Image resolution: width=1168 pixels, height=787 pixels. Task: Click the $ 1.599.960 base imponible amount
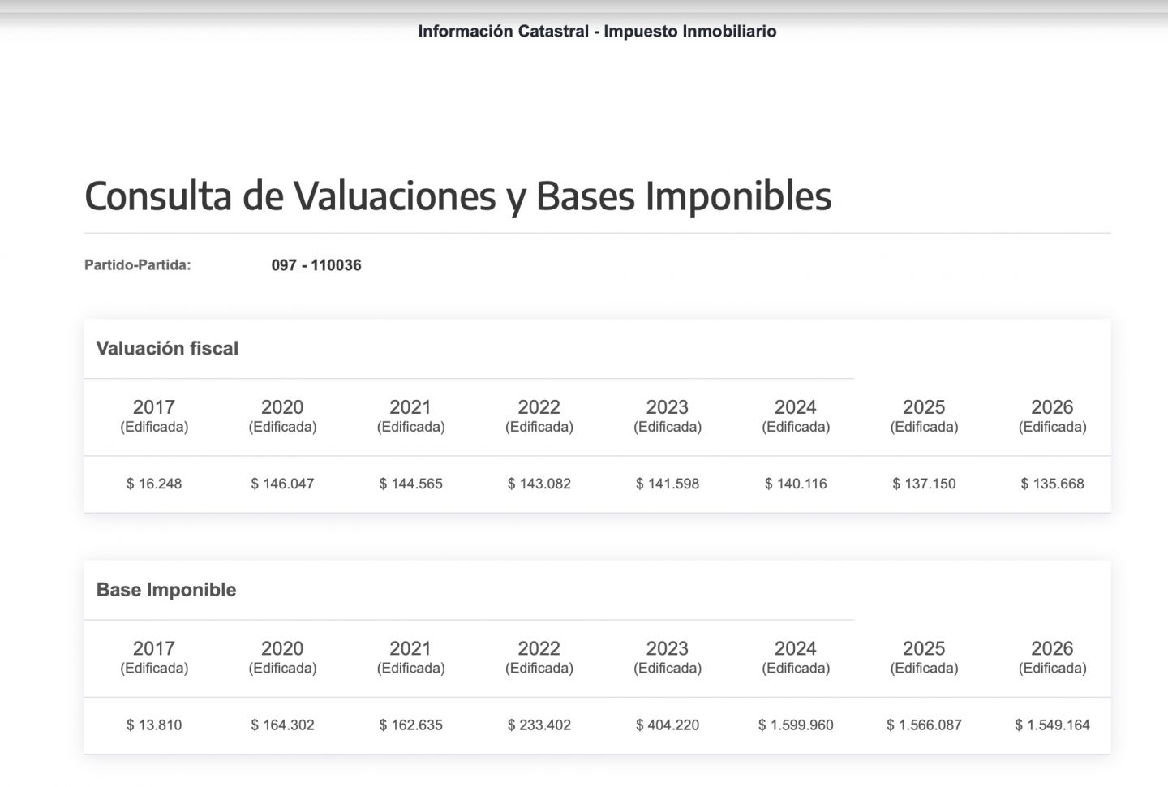796,725
